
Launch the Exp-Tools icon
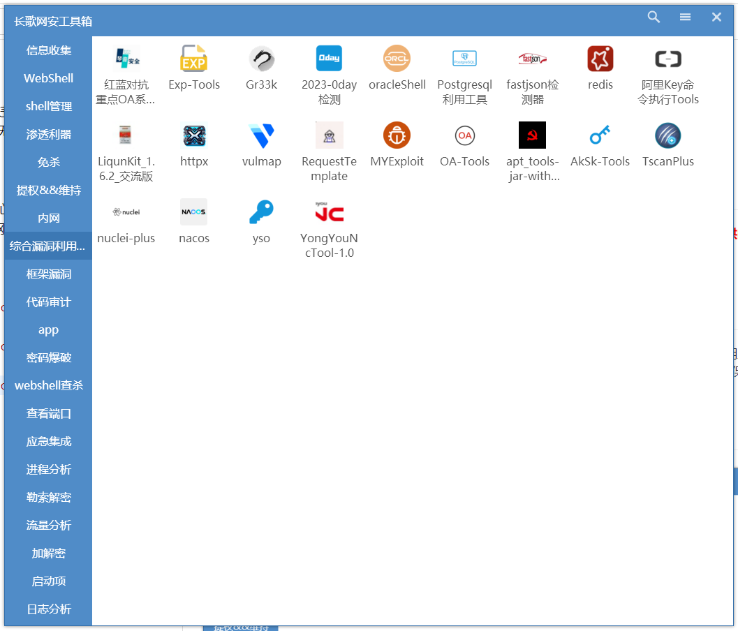[194, 59]
